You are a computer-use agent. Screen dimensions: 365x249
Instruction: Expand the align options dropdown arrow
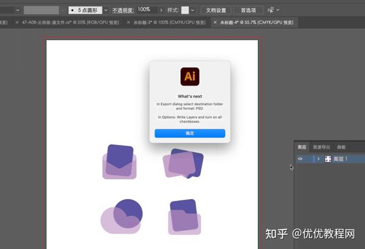click(x=278, y=10)
